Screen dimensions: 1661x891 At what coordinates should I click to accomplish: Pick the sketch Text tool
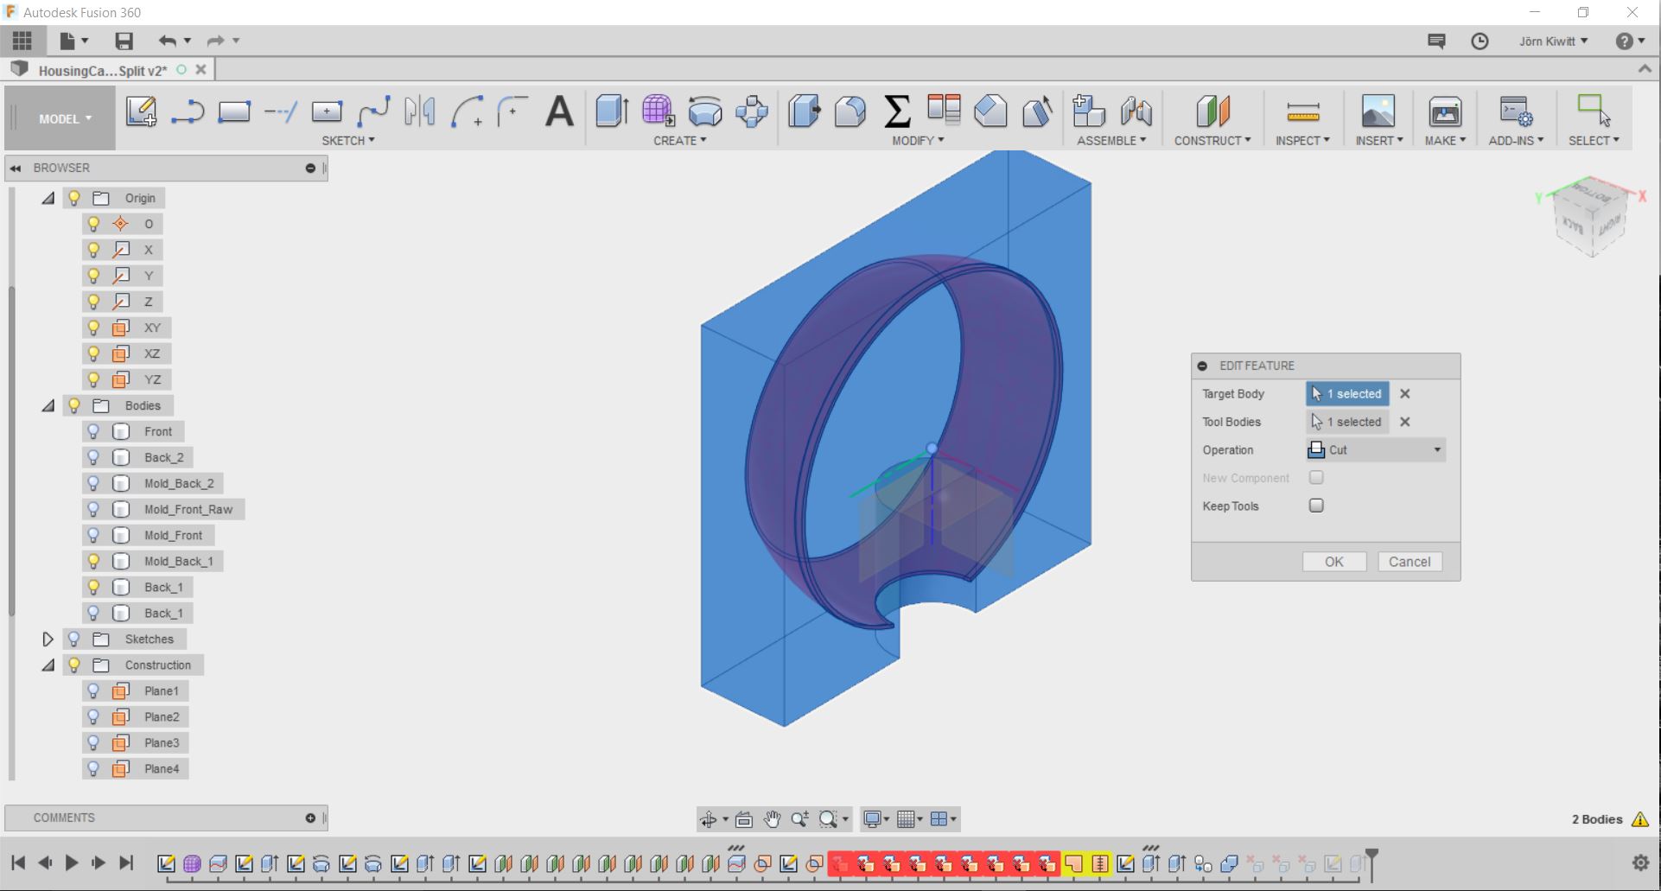click(x=559, y=111)
